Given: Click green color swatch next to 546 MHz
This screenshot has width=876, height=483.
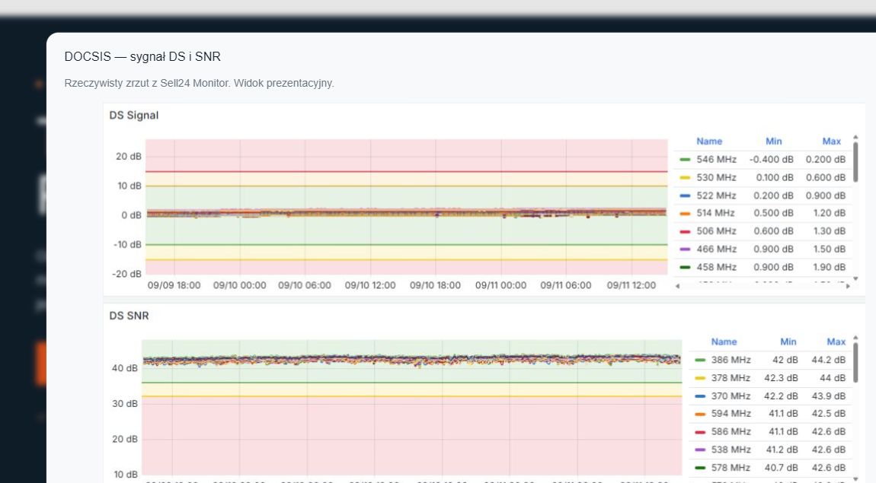Looking at the screenshot, I should click(x=685, y=160).
